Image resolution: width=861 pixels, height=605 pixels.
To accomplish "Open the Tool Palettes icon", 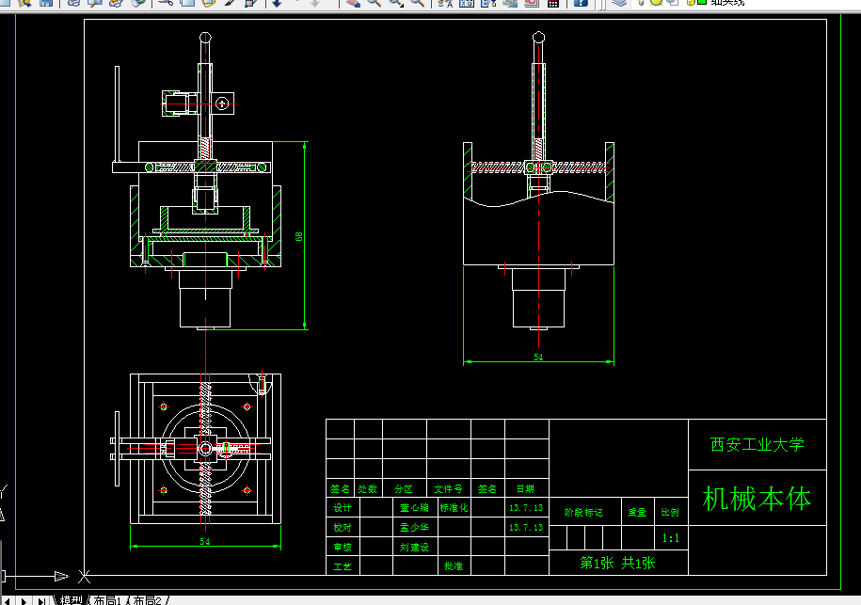I will pos(488,3).
